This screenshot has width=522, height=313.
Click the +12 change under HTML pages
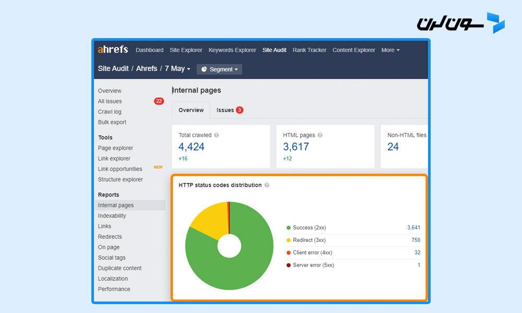point(288,159)
